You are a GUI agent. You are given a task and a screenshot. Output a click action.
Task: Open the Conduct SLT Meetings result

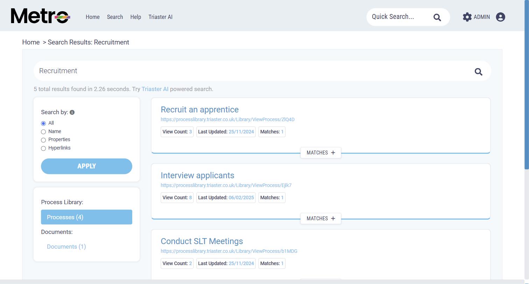202,241
